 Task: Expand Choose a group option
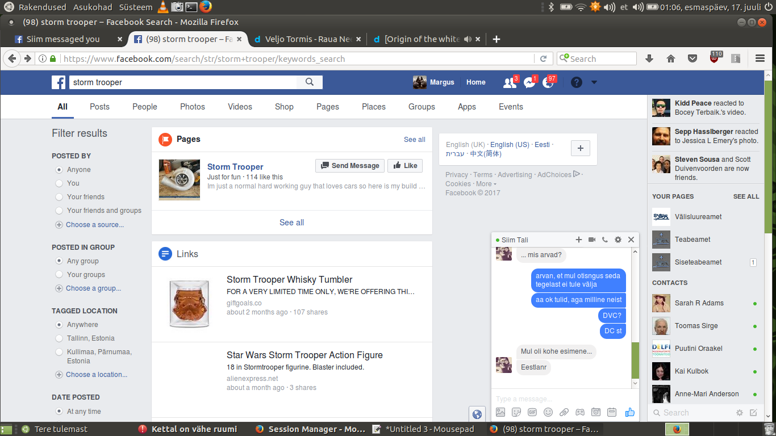tap(88, 288)
